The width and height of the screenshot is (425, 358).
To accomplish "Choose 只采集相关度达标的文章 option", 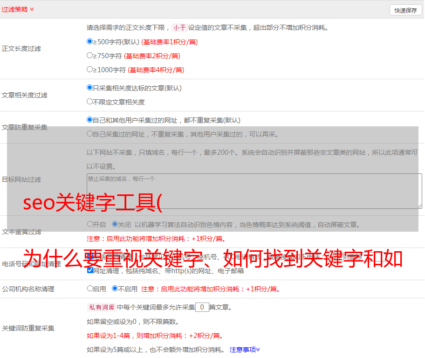I will coord(90,88).
